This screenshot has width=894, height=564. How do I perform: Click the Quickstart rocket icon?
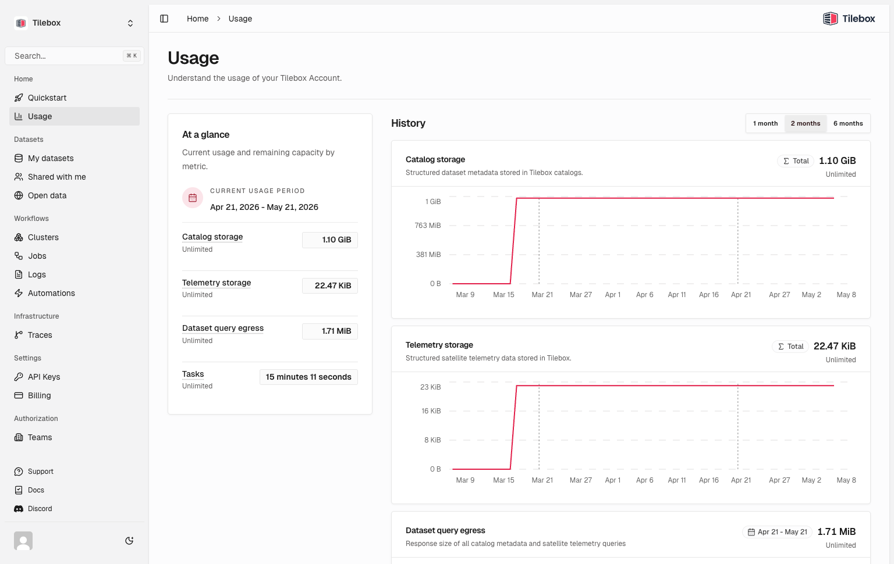point(19,98)
